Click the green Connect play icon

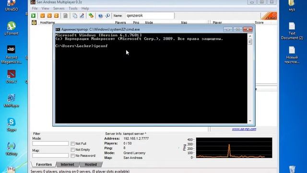[33, 16]
